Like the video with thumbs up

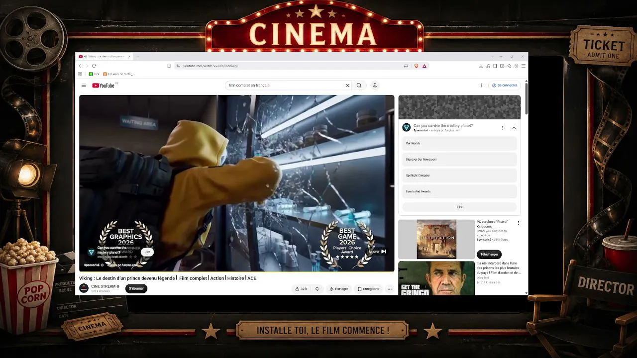(301, 289)
